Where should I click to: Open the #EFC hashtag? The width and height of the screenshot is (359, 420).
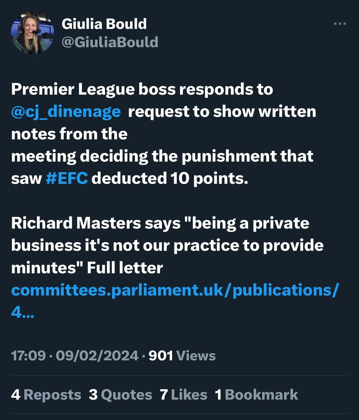[x=67, y=178]
